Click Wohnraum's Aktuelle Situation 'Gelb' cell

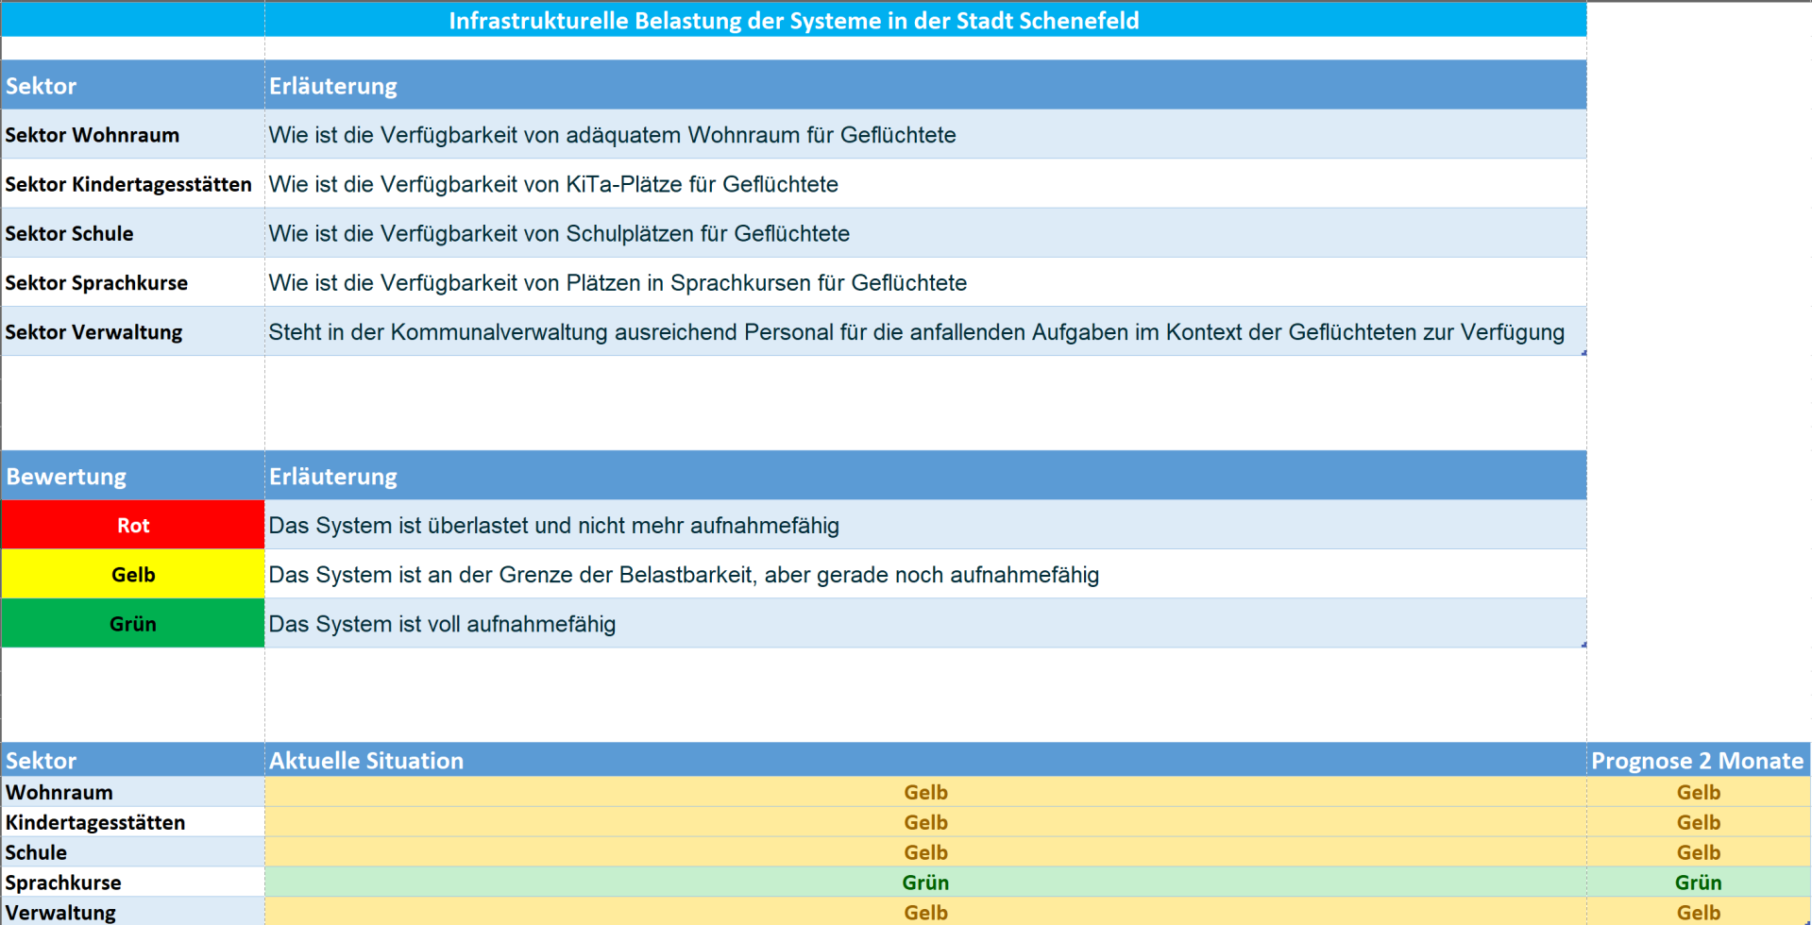click(x=925, y=792)
